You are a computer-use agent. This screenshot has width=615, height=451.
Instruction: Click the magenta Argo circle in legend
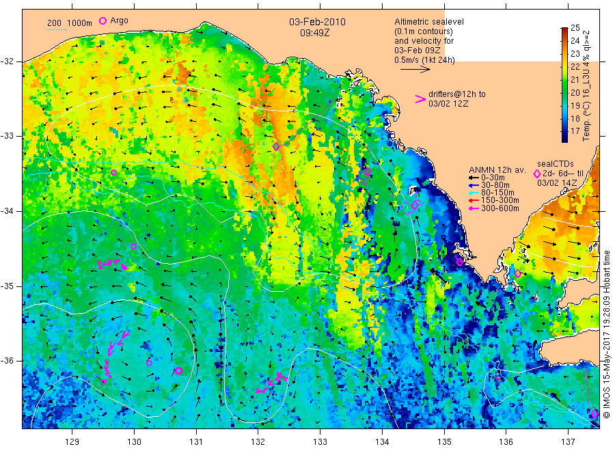(x=102, y=20)
